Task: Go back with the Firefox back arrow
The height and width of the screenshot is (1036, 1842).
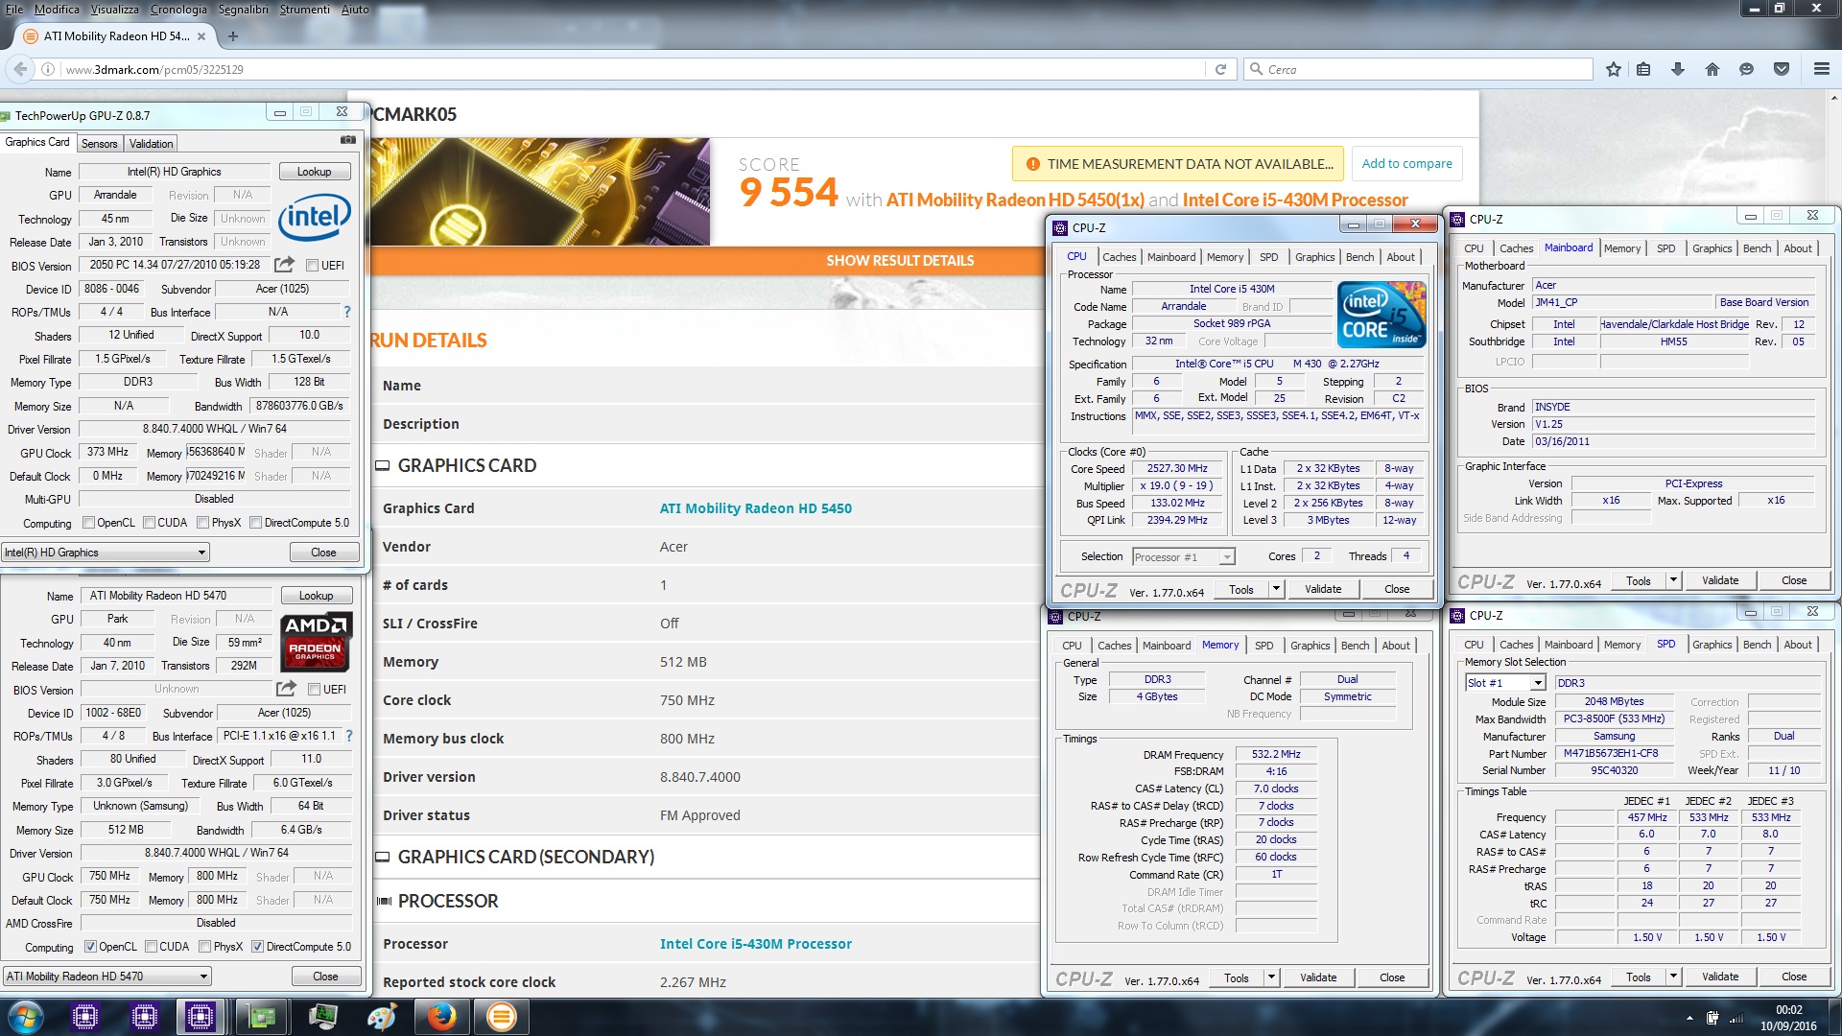Action: coord(20,69)
